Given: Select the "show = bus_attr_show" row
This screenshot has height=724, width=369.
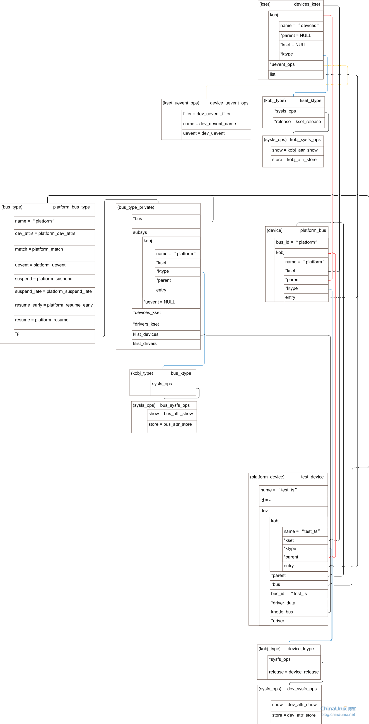Looking at the screenshot, I should pyautogui.click(x=172, y=414).
